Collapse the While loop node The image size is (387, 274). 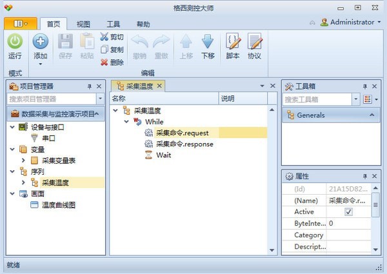point(126,122)
